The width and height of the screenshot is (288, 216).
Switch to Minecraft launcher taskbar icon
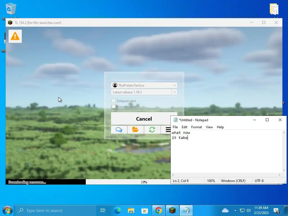pyautogui.click(x=172, y=210)
